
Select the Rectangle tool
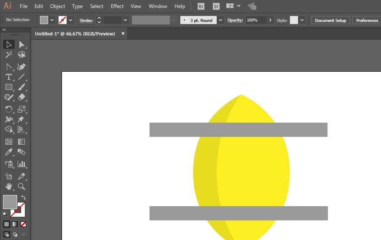8,87
